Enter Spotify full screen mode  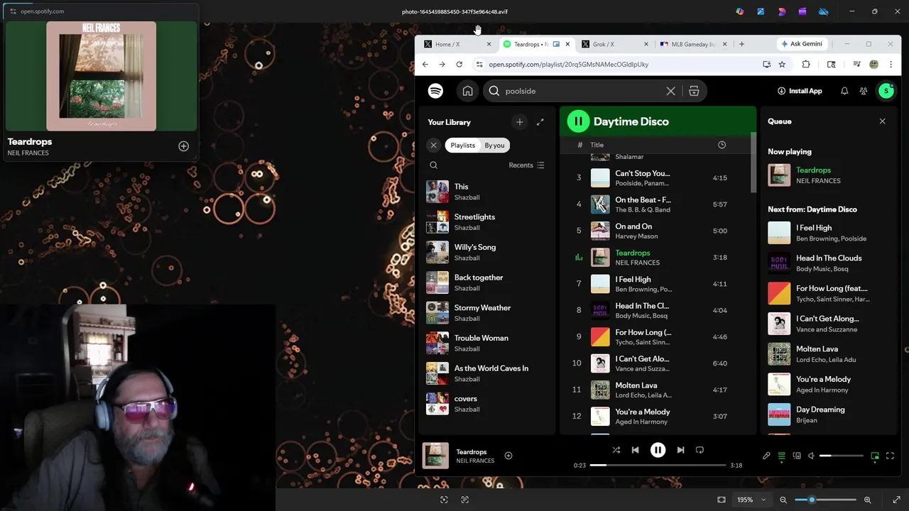890,456
